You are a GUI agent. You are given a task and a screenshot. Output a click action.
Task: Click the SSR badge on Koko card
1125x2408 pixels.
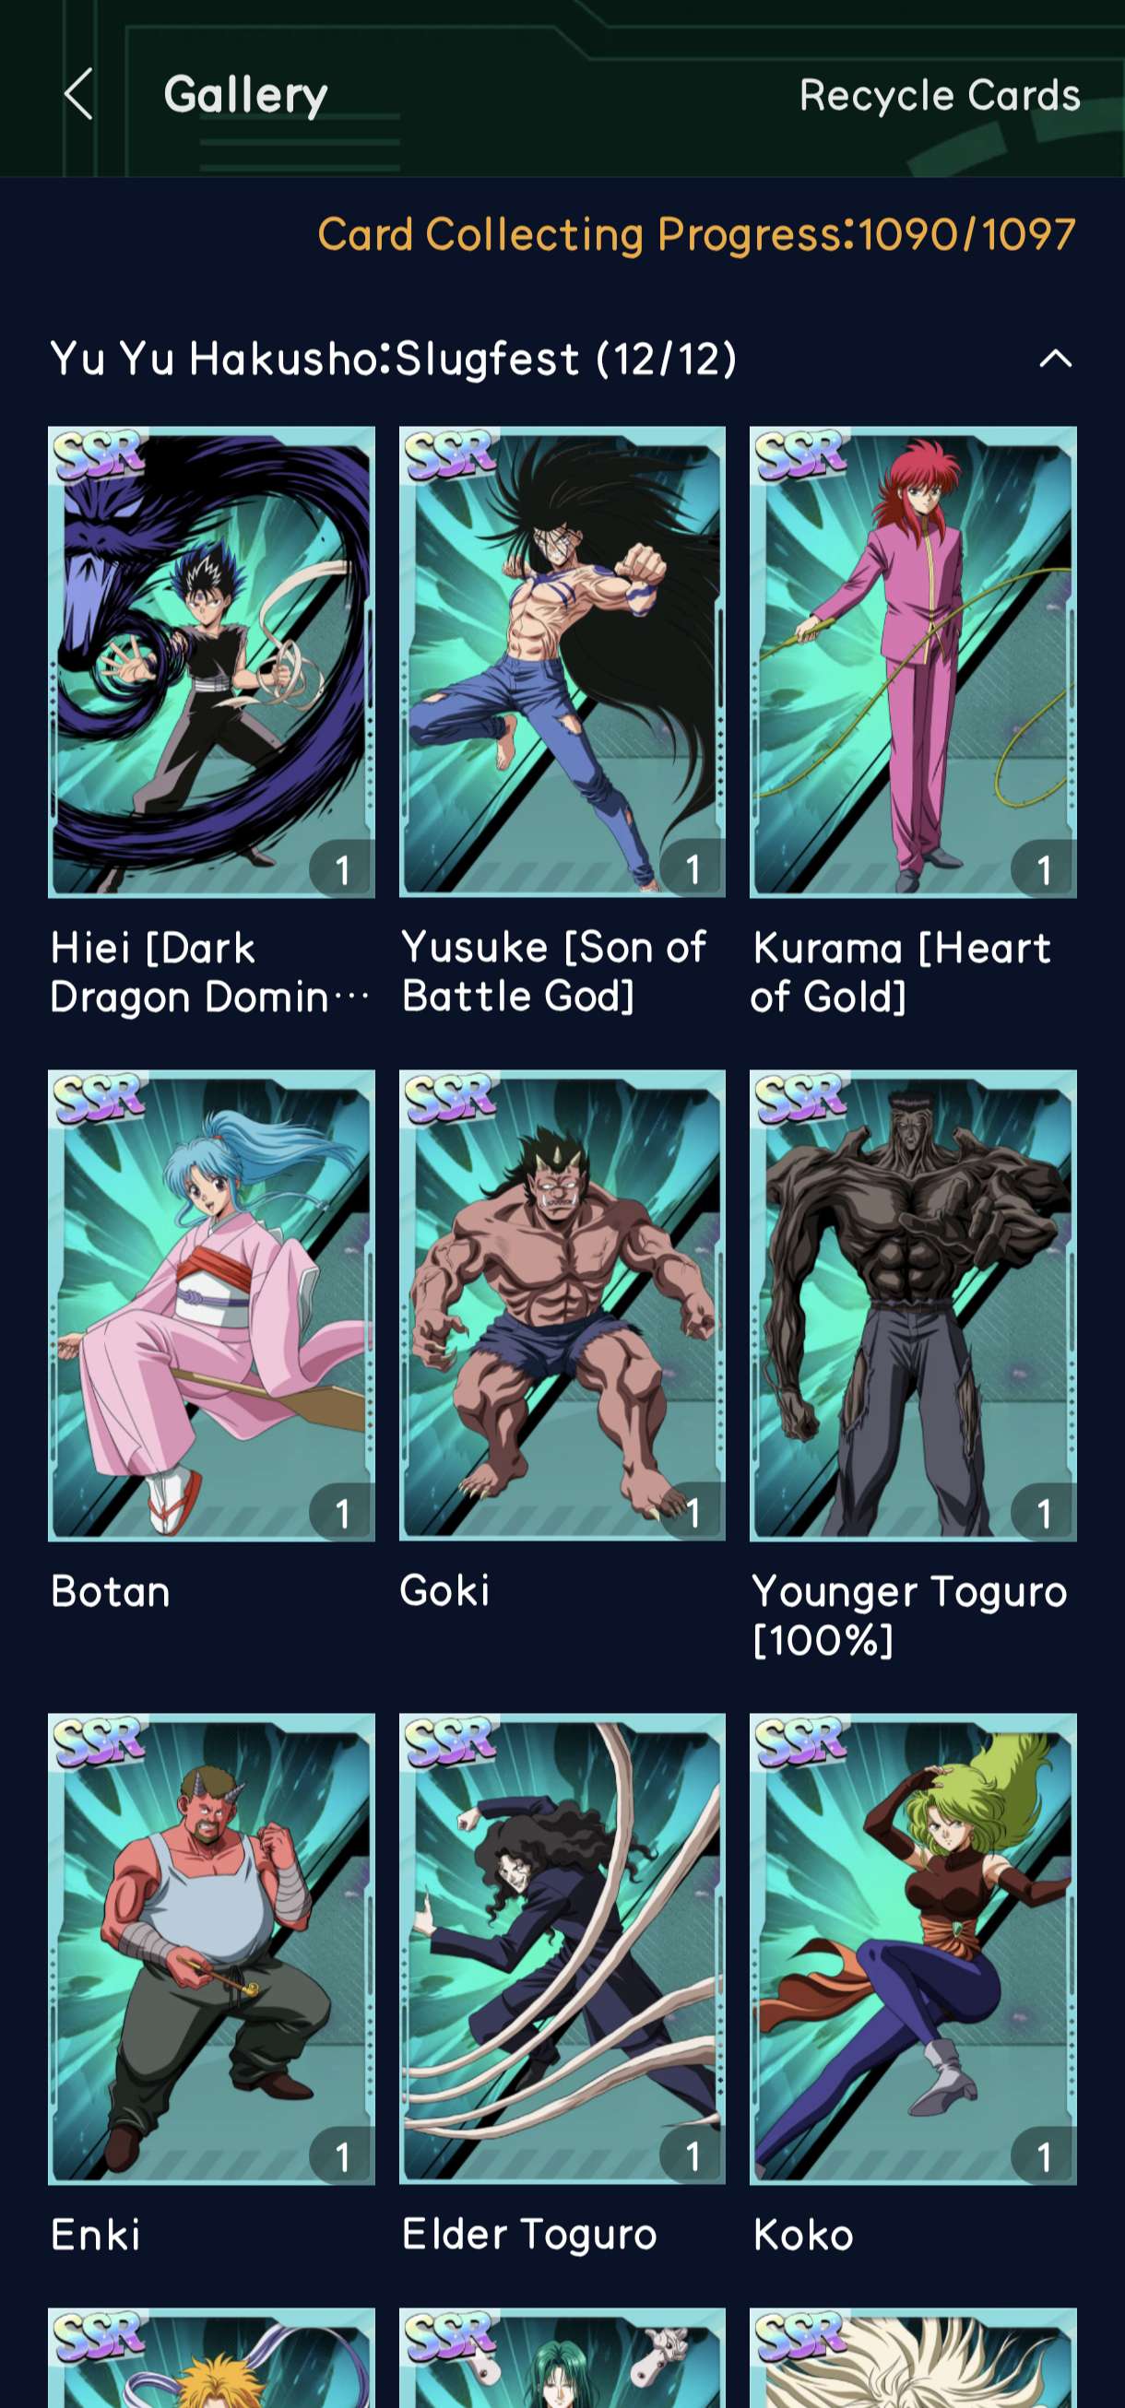[x=801, y=1741]
